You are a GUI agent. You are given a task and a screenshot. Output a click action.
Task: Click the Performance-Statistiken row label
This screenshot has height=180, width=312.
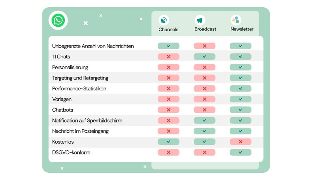pos(79,88)
